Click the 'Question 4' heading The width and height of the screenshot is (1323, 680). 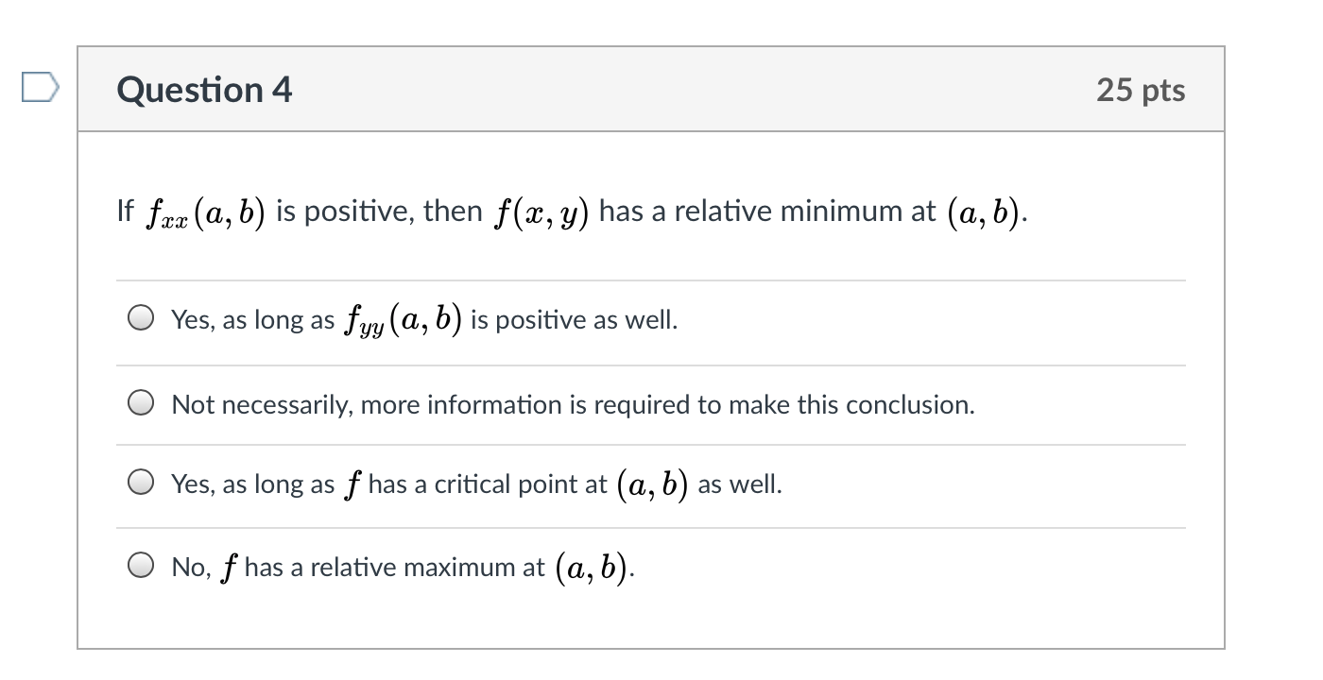204,90
